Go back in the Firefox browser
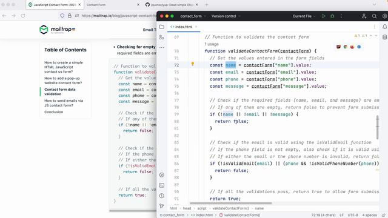Image resolution: width=388 pixels, height=218 pixels. click(x=4, y=16)
